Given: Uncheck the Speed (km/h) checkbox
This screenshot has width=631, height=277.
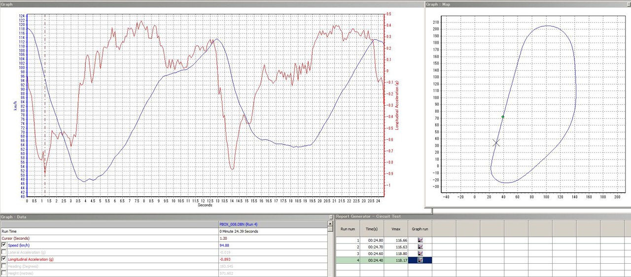Looking at the screenshot, I should pos(4,245).
